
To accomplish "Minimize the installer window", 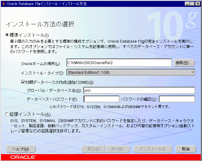I will 187,4.
